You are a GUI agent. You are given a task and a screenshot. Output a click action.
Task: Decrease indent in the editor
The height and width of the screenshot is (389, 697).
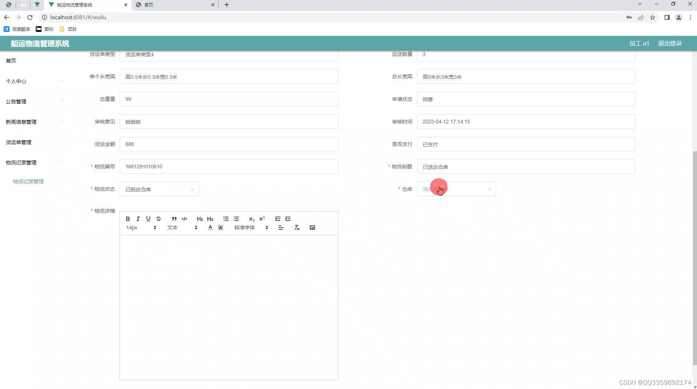(278, 219)
